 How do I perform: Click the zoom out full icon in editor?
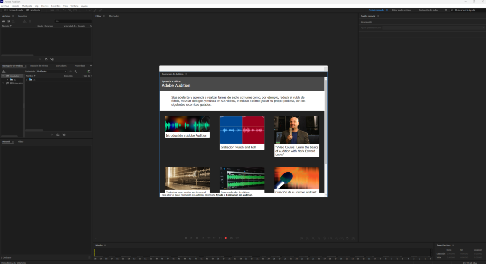(x=325, y=238)
